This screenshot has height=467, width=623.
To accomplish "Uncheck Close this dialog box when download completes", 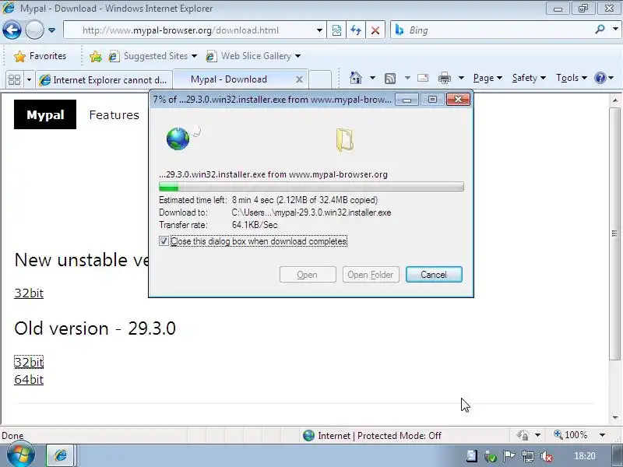I will [164, 241].
